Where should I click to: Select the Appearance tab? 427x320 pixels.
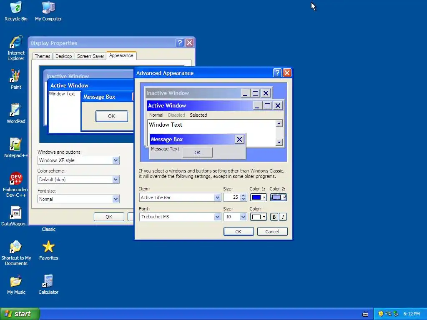tap(121, 55)
